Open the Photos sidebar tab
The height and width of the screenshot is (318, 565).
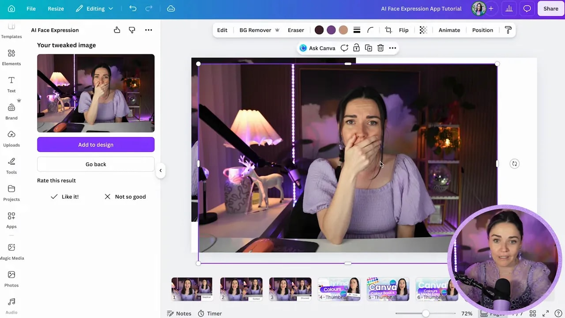click(x=11, y=279)
